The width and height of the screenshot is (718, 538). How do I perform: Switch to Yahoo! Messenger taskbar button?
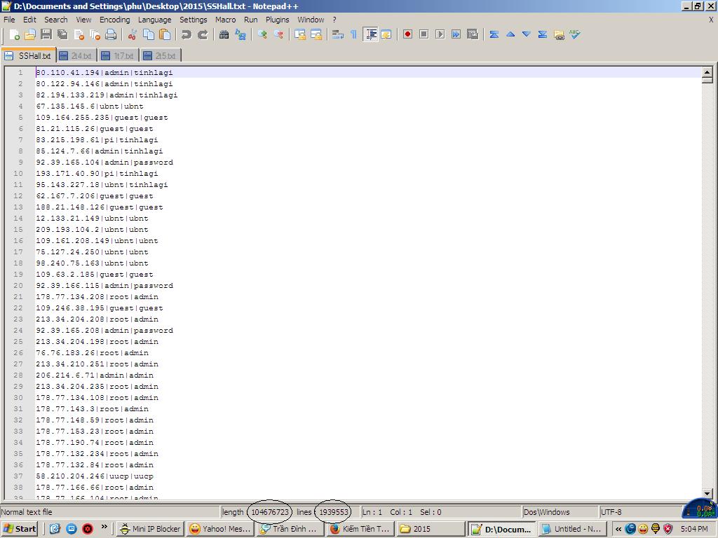(219, 529)
